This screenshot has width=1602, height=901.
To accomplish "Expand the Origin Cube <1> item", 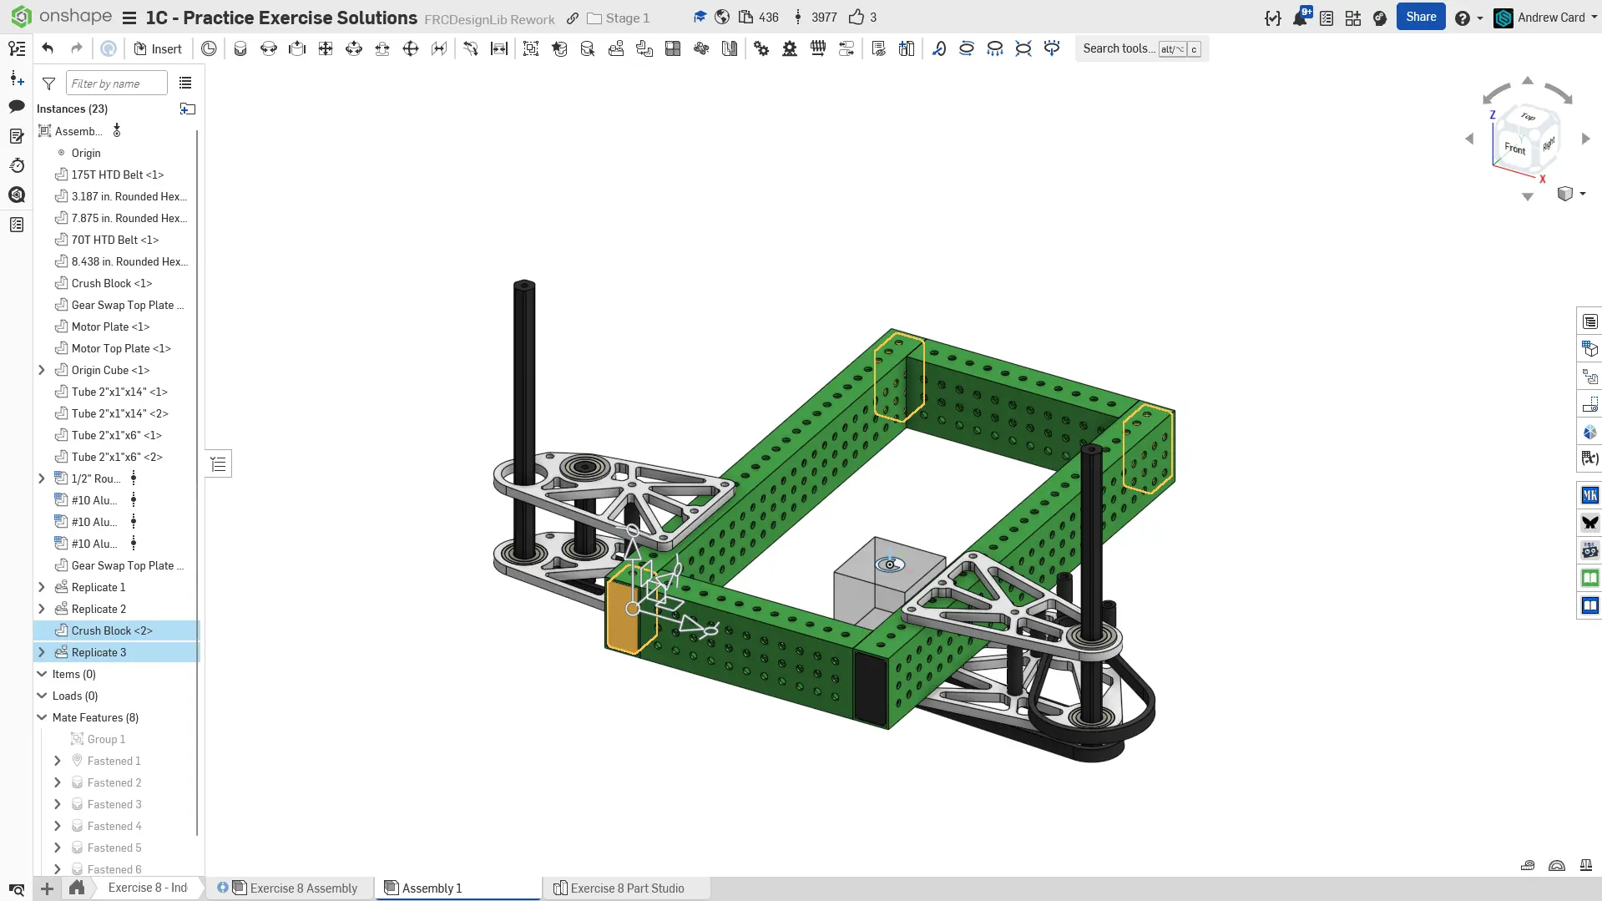I will pos(42,370).
